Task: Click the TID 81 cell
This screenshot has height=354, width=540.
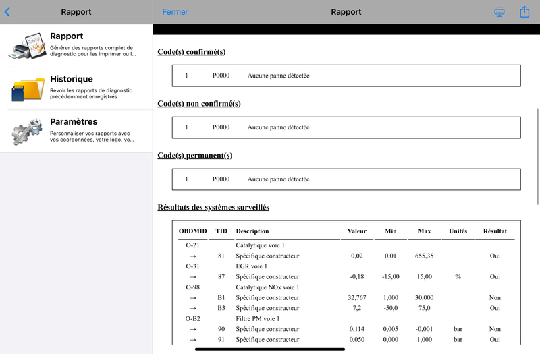Action: coord(221,256)
